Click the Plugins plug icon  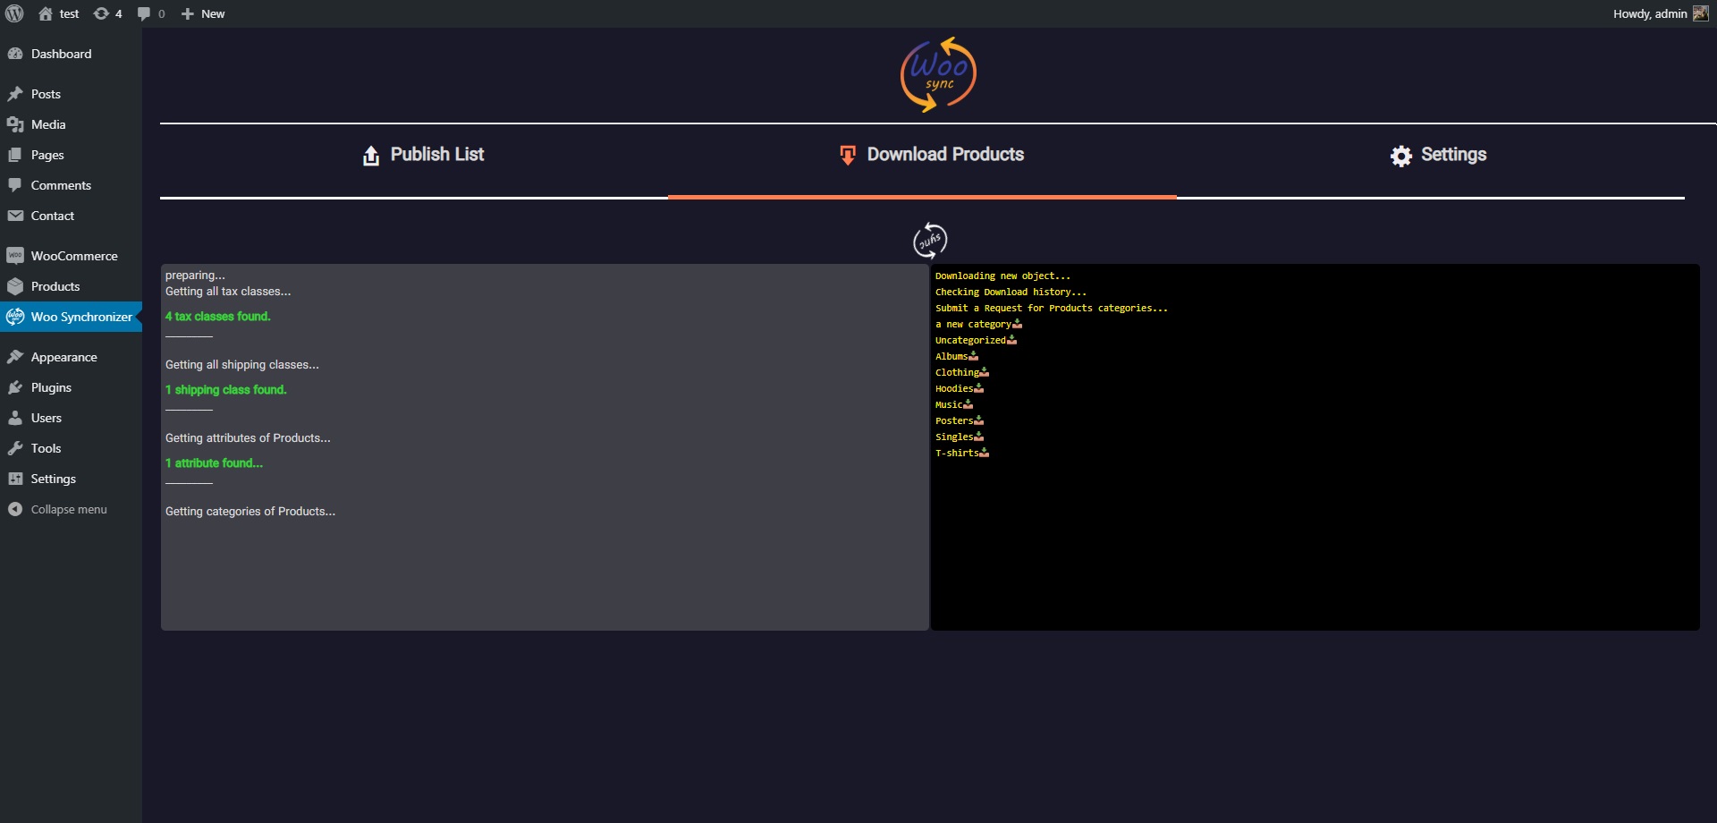click(x=15, y=387)
